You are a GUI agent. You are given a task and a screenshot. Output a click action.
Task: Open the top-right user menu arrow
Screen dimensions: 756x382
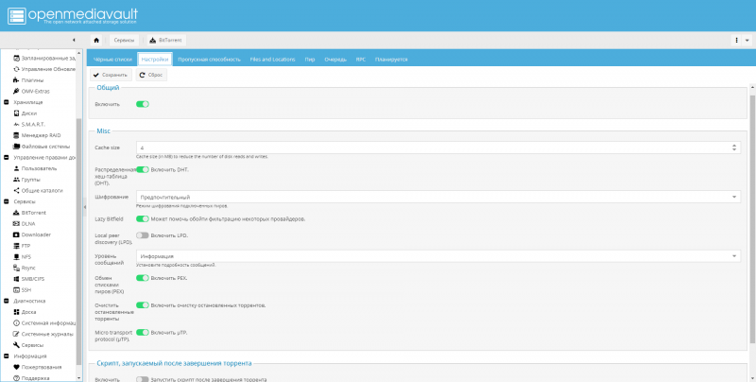point(747,41)
